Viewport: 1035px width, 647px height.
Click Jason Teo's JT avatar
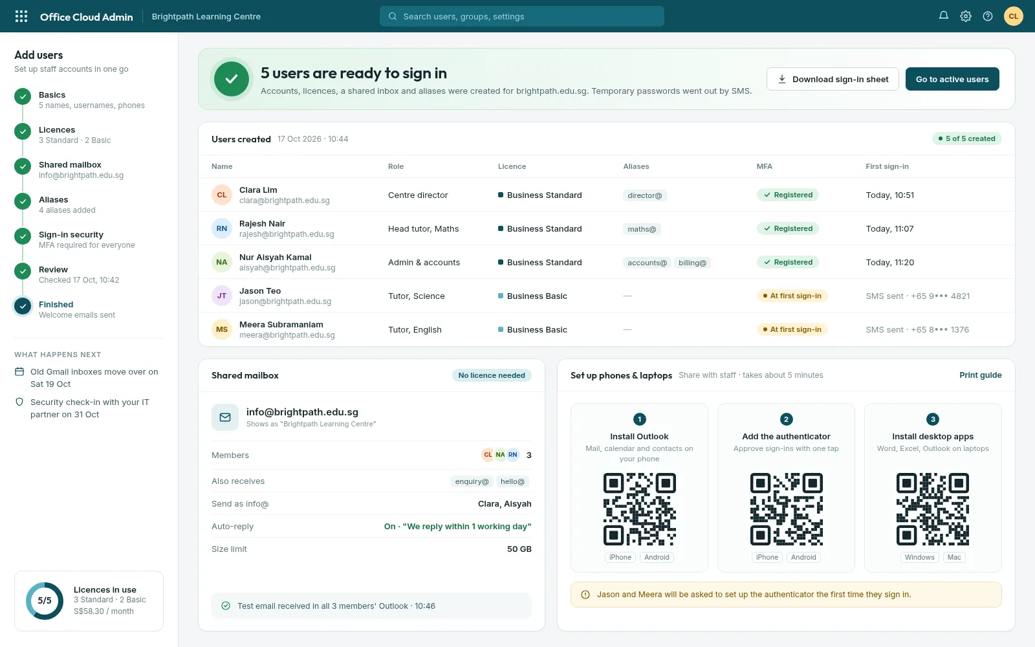tap(222, 296)
